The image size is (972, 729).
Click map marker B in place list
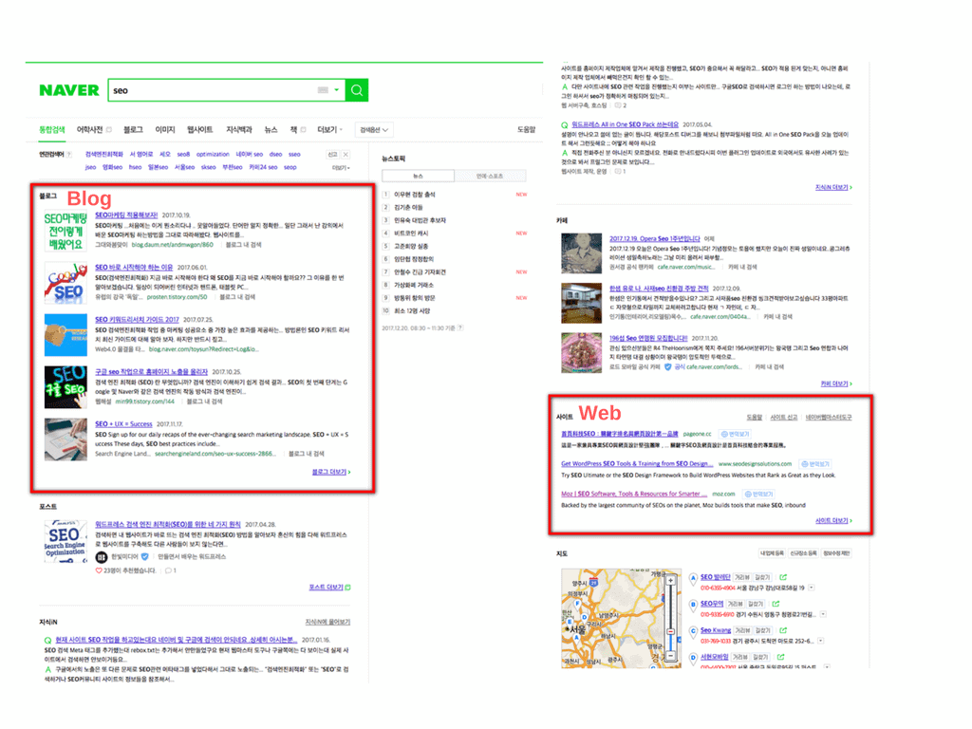[694, 605]
